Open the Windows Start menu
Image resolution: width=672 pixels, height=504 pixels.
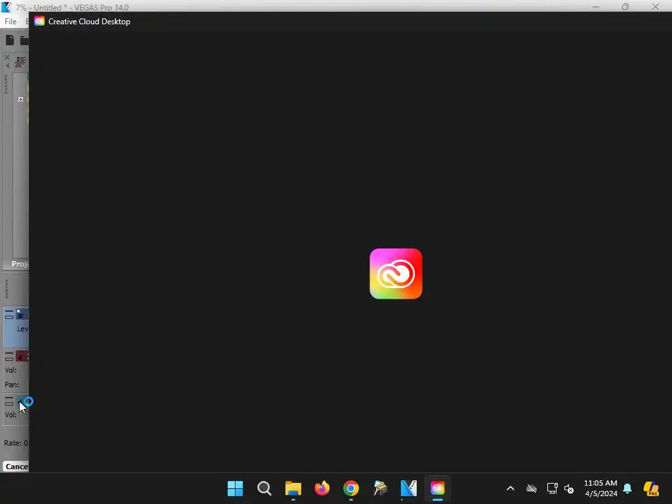point(235,488)
